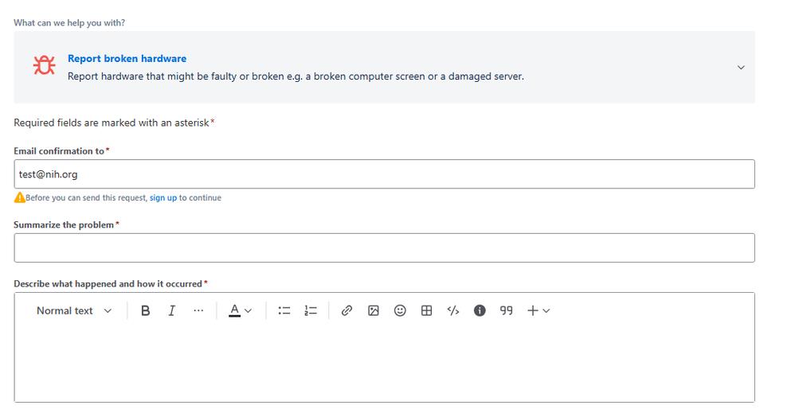Viewport: 795px width, 413px height.
Task: Click the Report broken hardware link
Action: [127, 58]
